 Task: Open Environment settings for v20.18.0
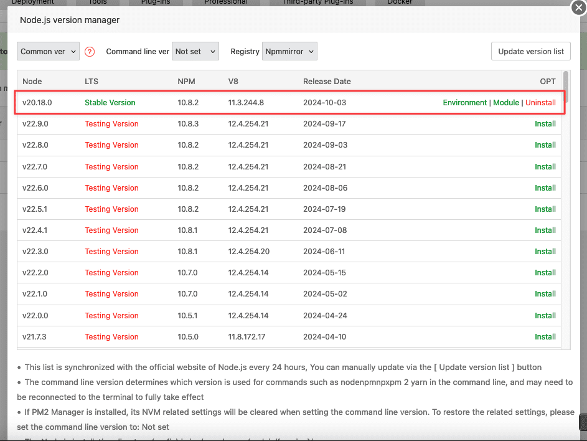[464, 103]
